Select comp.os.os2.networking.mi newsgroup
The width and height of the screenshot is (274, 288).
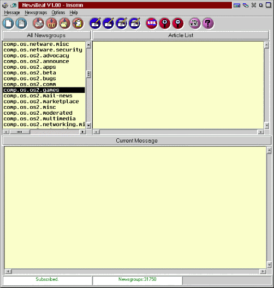click(x=44, y=125)
